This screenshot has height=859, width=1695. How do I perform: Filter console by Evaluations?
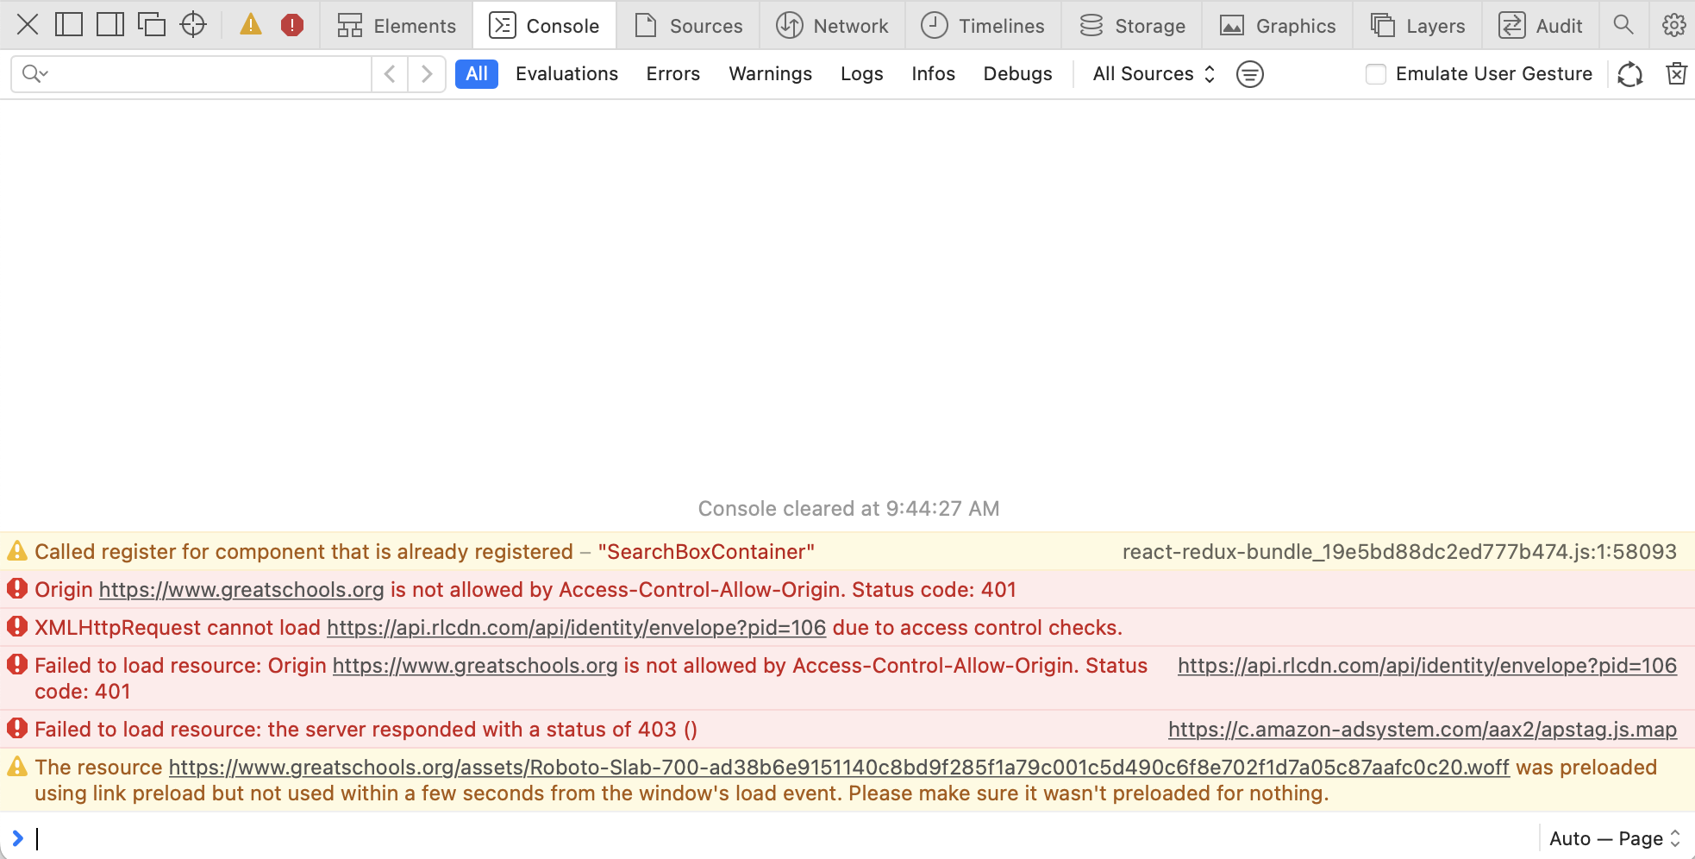click(566, 74)
